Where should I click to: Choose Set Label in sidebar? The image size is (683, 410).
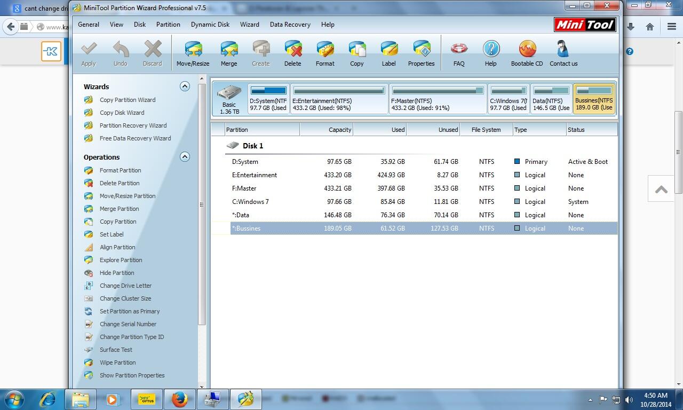click(112, 234)
